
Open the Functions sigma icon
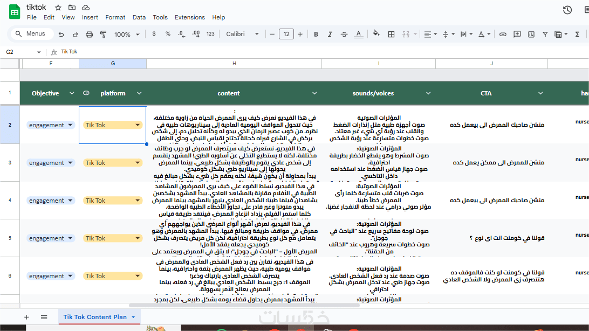coord(577,34)
